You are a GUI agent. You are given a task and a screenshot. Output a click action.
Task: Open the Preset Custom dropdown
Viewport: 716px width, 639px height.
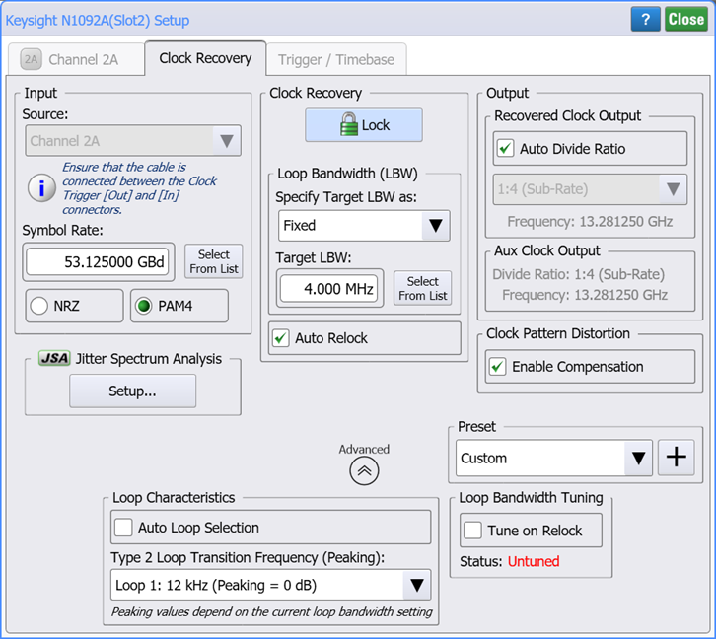click(554, 458)
